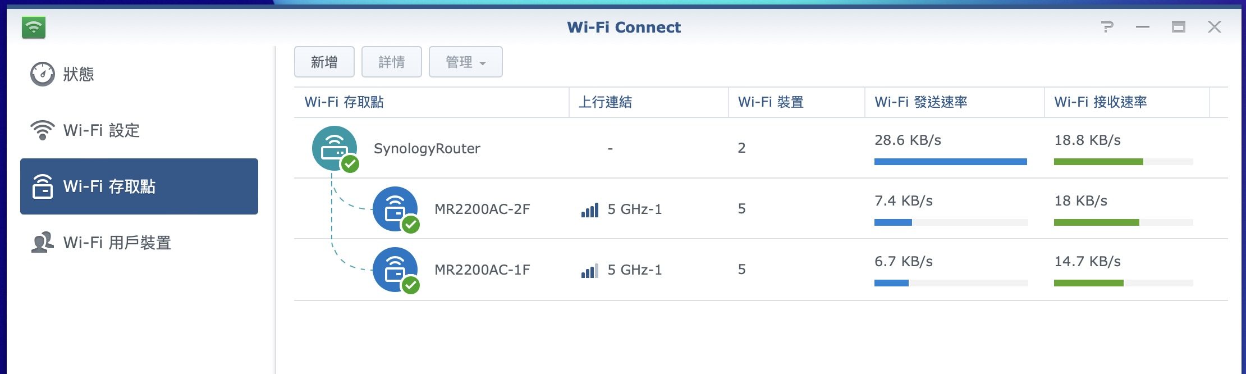The height and width of the screenshot is (374, 1246).
Task: Click the Wi-Fi Connect app icon
Action: tap(34, 27)
